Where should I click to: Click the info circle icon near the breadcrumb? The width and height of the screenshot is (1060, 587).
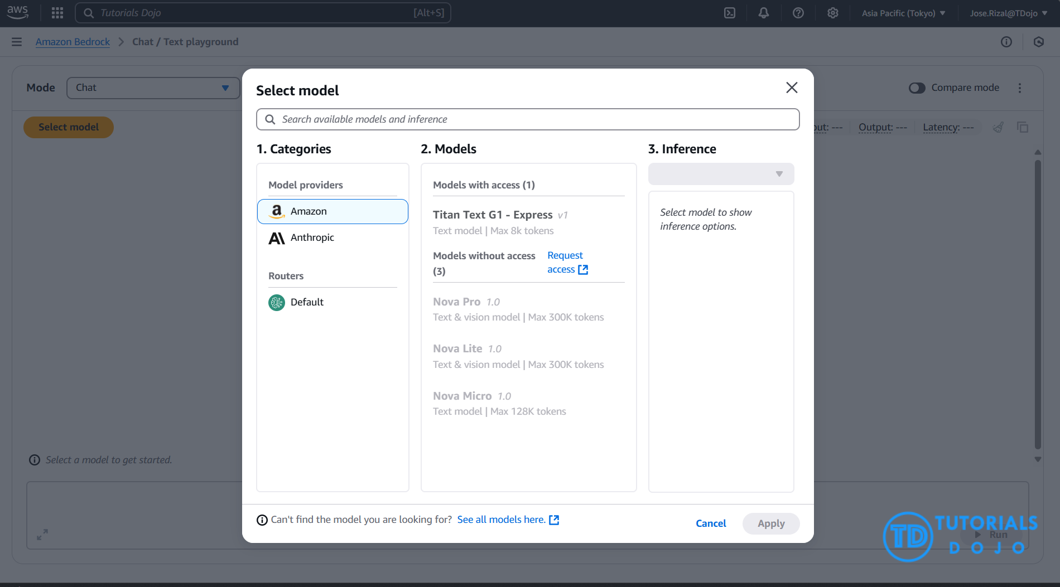pyautogui.click(x=1006, y=42)
